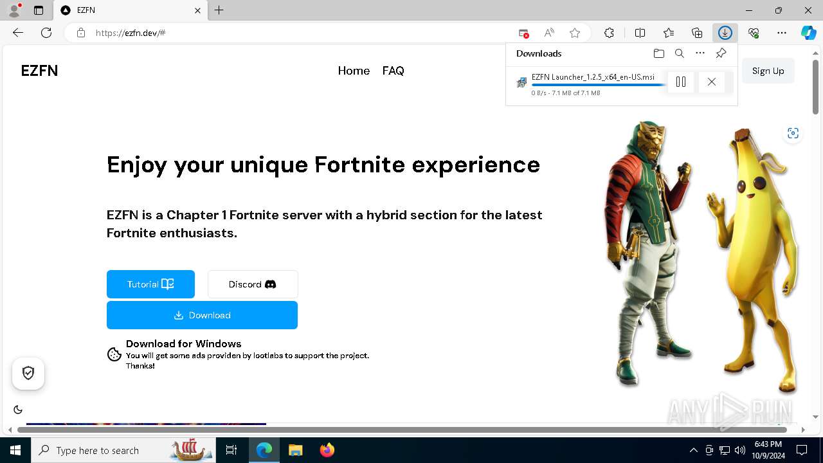The height and width of the screenshot is (463, 823).
Task: Click the download progress bar
Action: [598, 85]
